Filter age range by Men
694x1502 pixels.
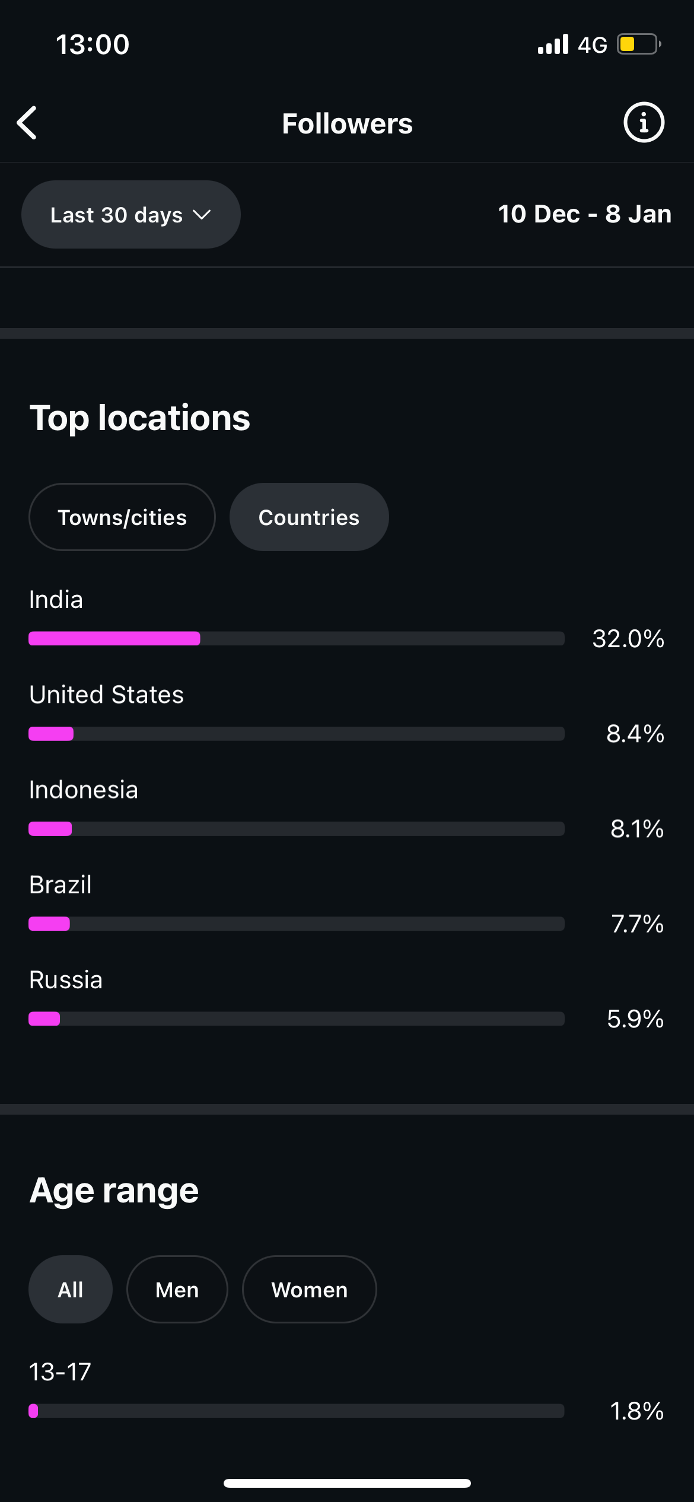[177, 1290]
